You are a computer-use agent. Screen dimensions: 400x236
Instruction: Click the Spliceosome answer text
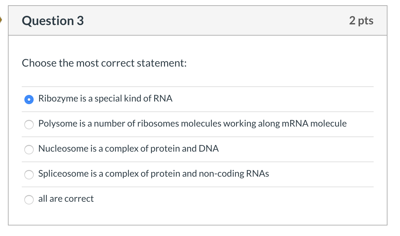pyautogui.click(x=154, y=174)
